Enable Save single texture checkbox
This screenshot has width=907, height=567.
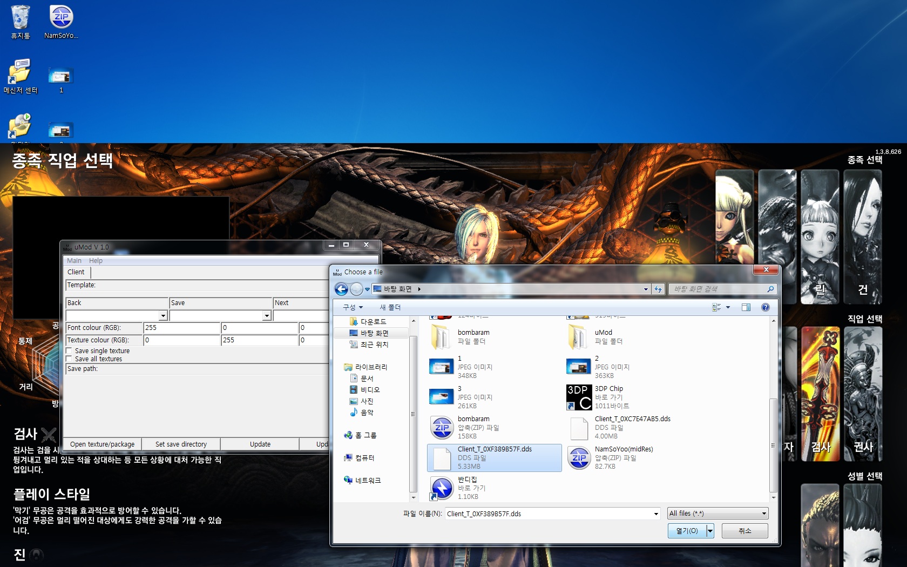69,351
